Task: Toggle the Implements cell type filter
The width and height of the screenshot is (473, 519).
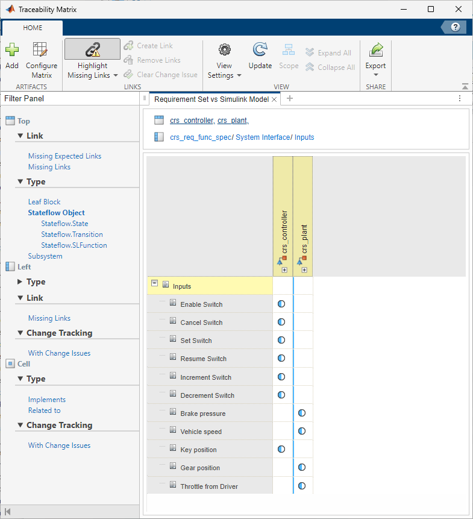Action: coord(47,400)
